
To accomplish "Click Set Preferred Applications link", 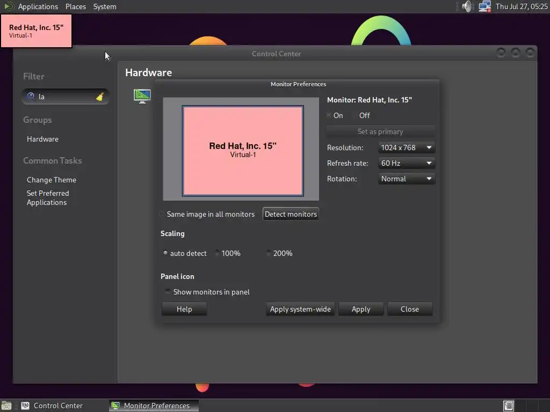I will coord(48,197).
